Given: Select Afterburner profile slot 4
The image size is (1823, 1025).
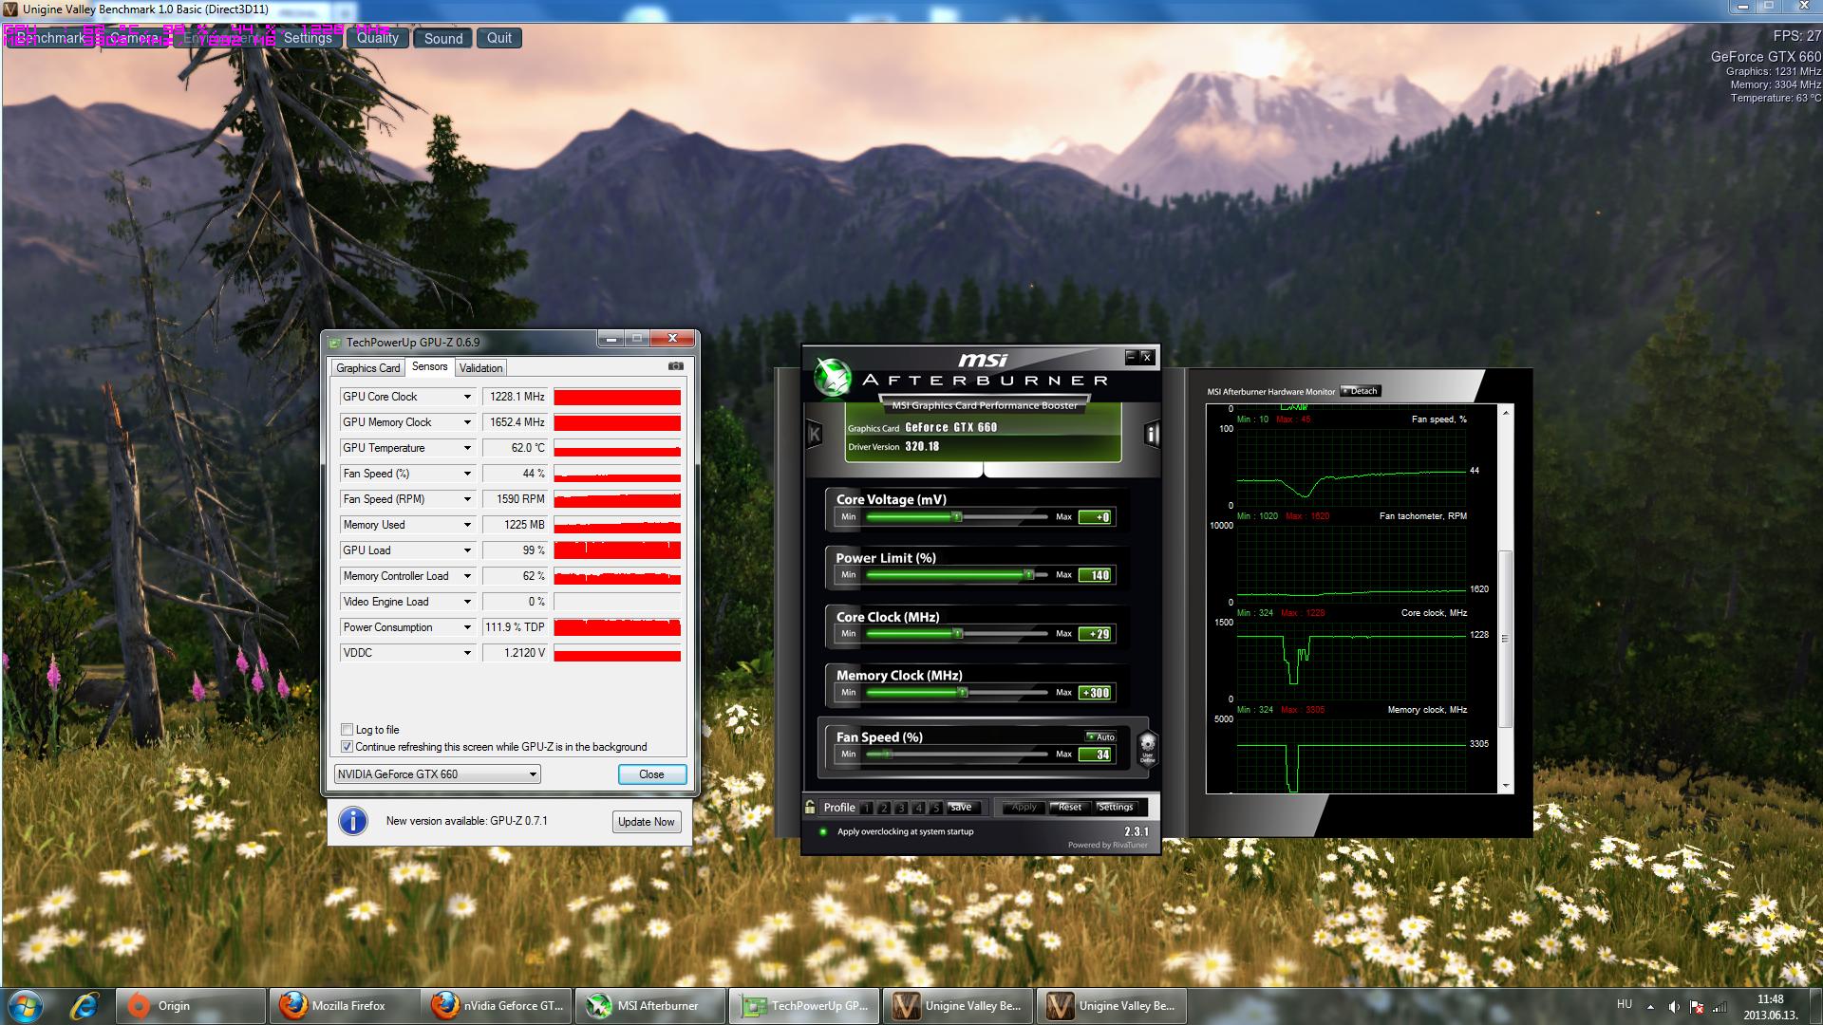Looking at the screenshot, I should [918, 808].
